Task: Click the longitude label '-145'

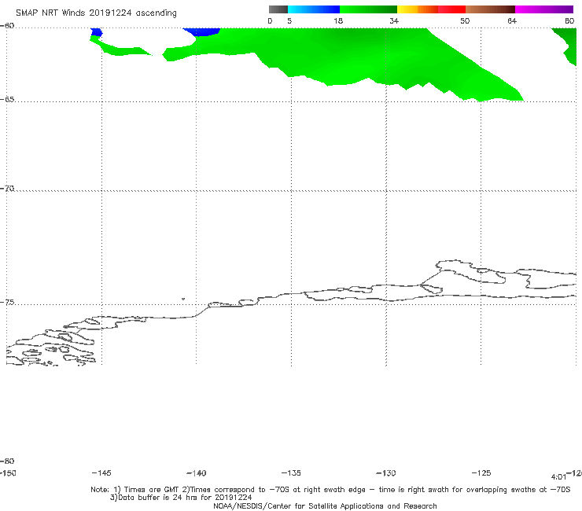Action: coord(101,473)
